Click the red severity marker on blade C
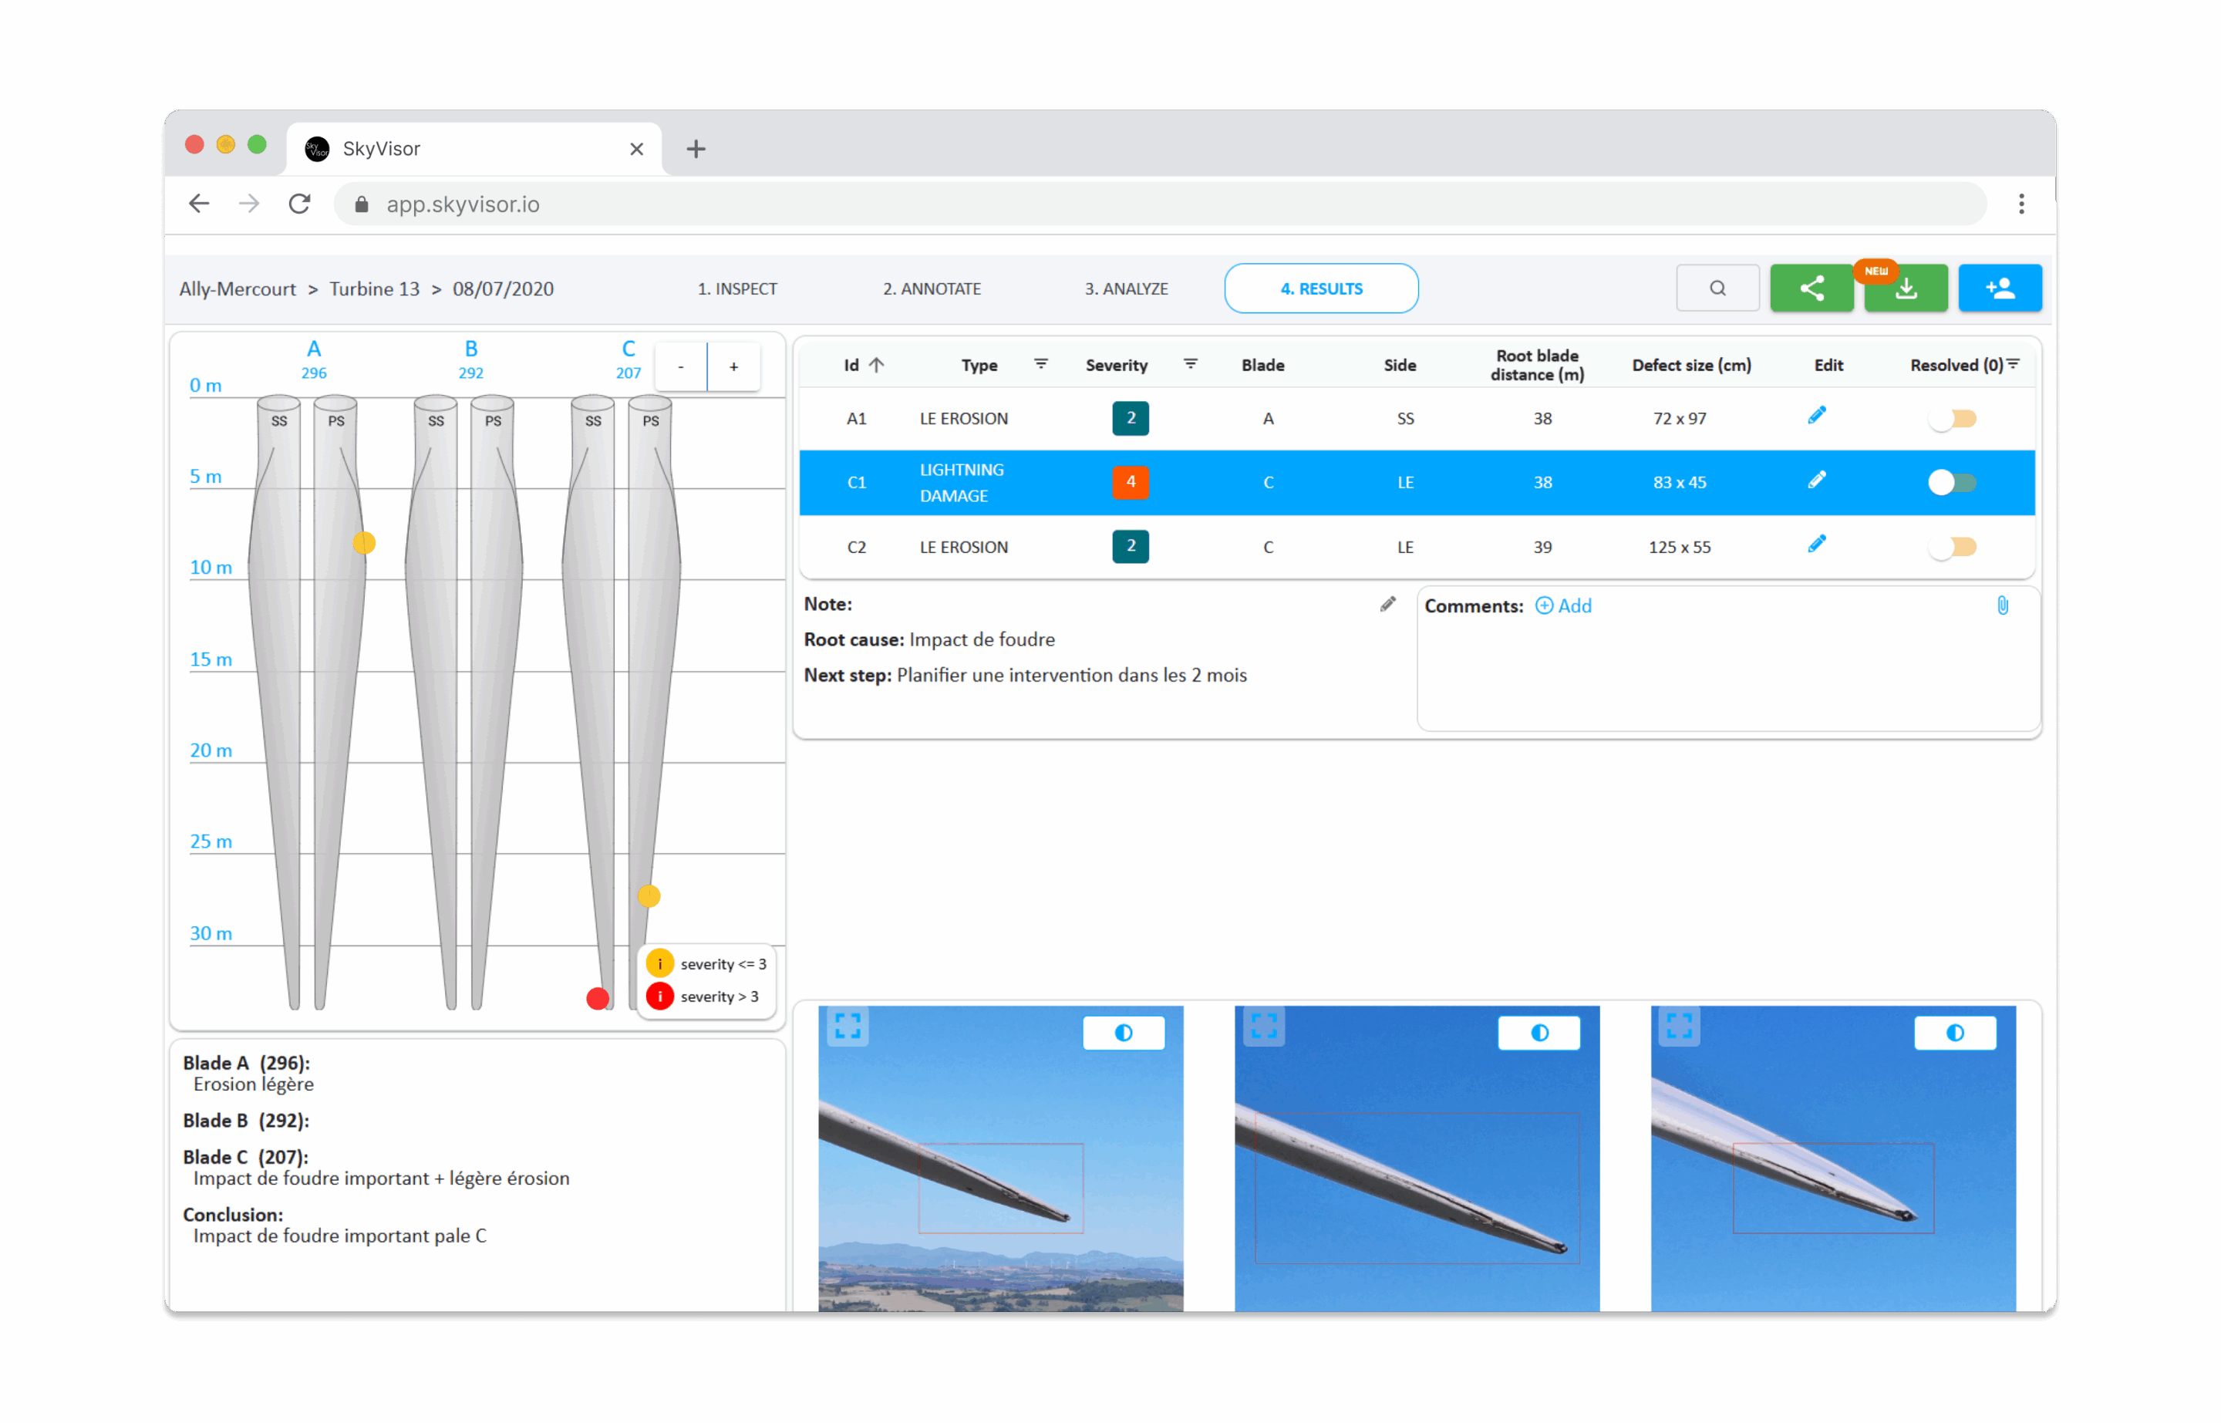 (598, 998)
